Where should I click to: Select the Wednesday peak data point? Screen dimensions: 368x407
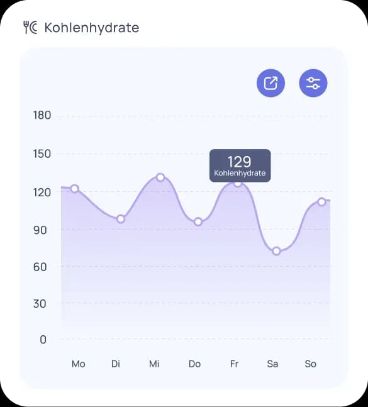(160, 177)
